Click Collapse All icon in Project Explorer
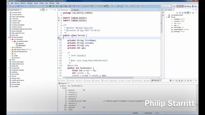 (x=41, y=10)
